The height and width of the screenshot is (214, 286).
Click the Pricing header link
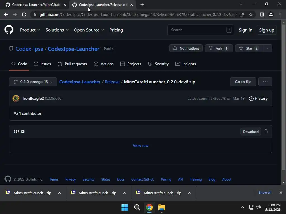(116, 30)
